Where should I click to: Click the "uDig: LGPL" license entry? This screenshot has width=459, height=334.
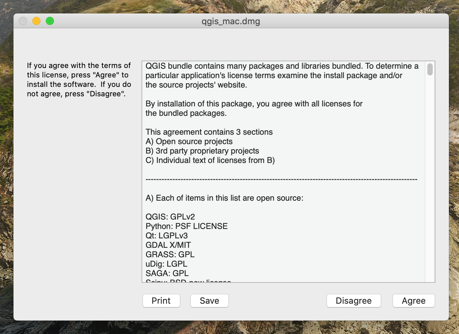pos(166,264)
